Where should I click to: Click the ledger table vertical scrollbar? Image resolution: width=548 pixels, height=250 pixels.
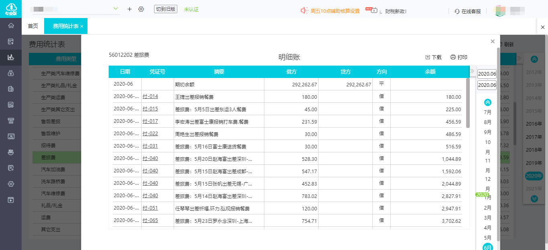(x=468, y=103)
